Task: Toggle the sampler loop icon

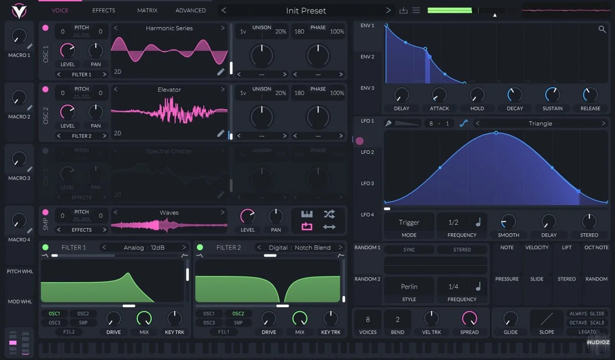Action: tap(306, 227)
